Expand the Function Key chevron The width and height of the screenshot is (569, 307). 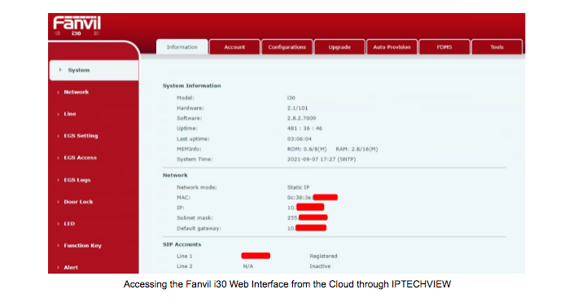pos(58,246)
